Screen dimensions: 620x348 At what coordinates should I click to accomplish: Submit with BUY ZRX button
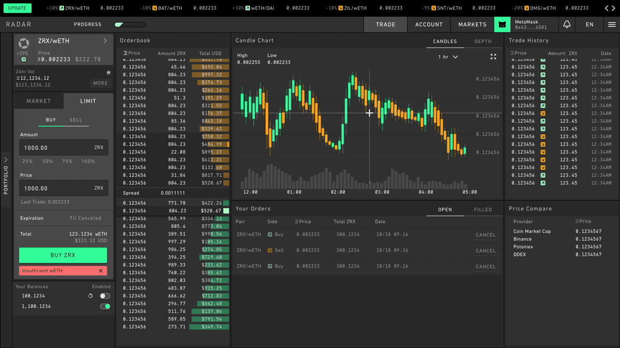(x=63, y=255)
